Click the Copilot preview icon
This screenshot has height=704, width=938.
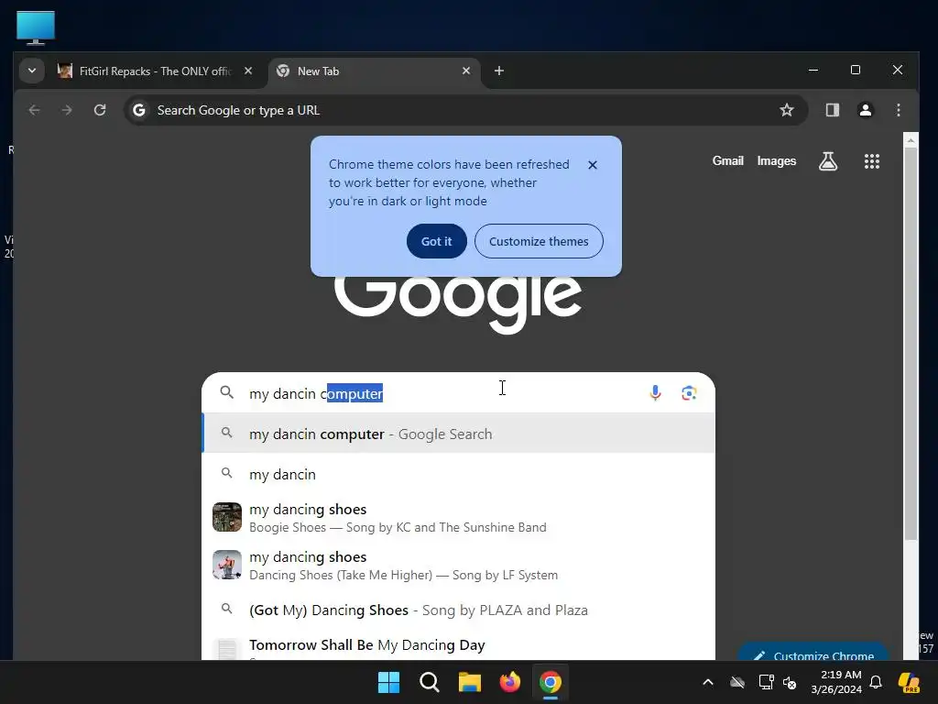tap(910, 682)
